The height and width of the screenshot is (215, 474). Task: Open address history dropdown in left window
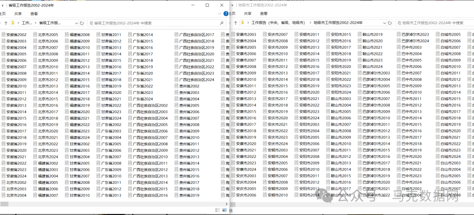pos(76,23)
